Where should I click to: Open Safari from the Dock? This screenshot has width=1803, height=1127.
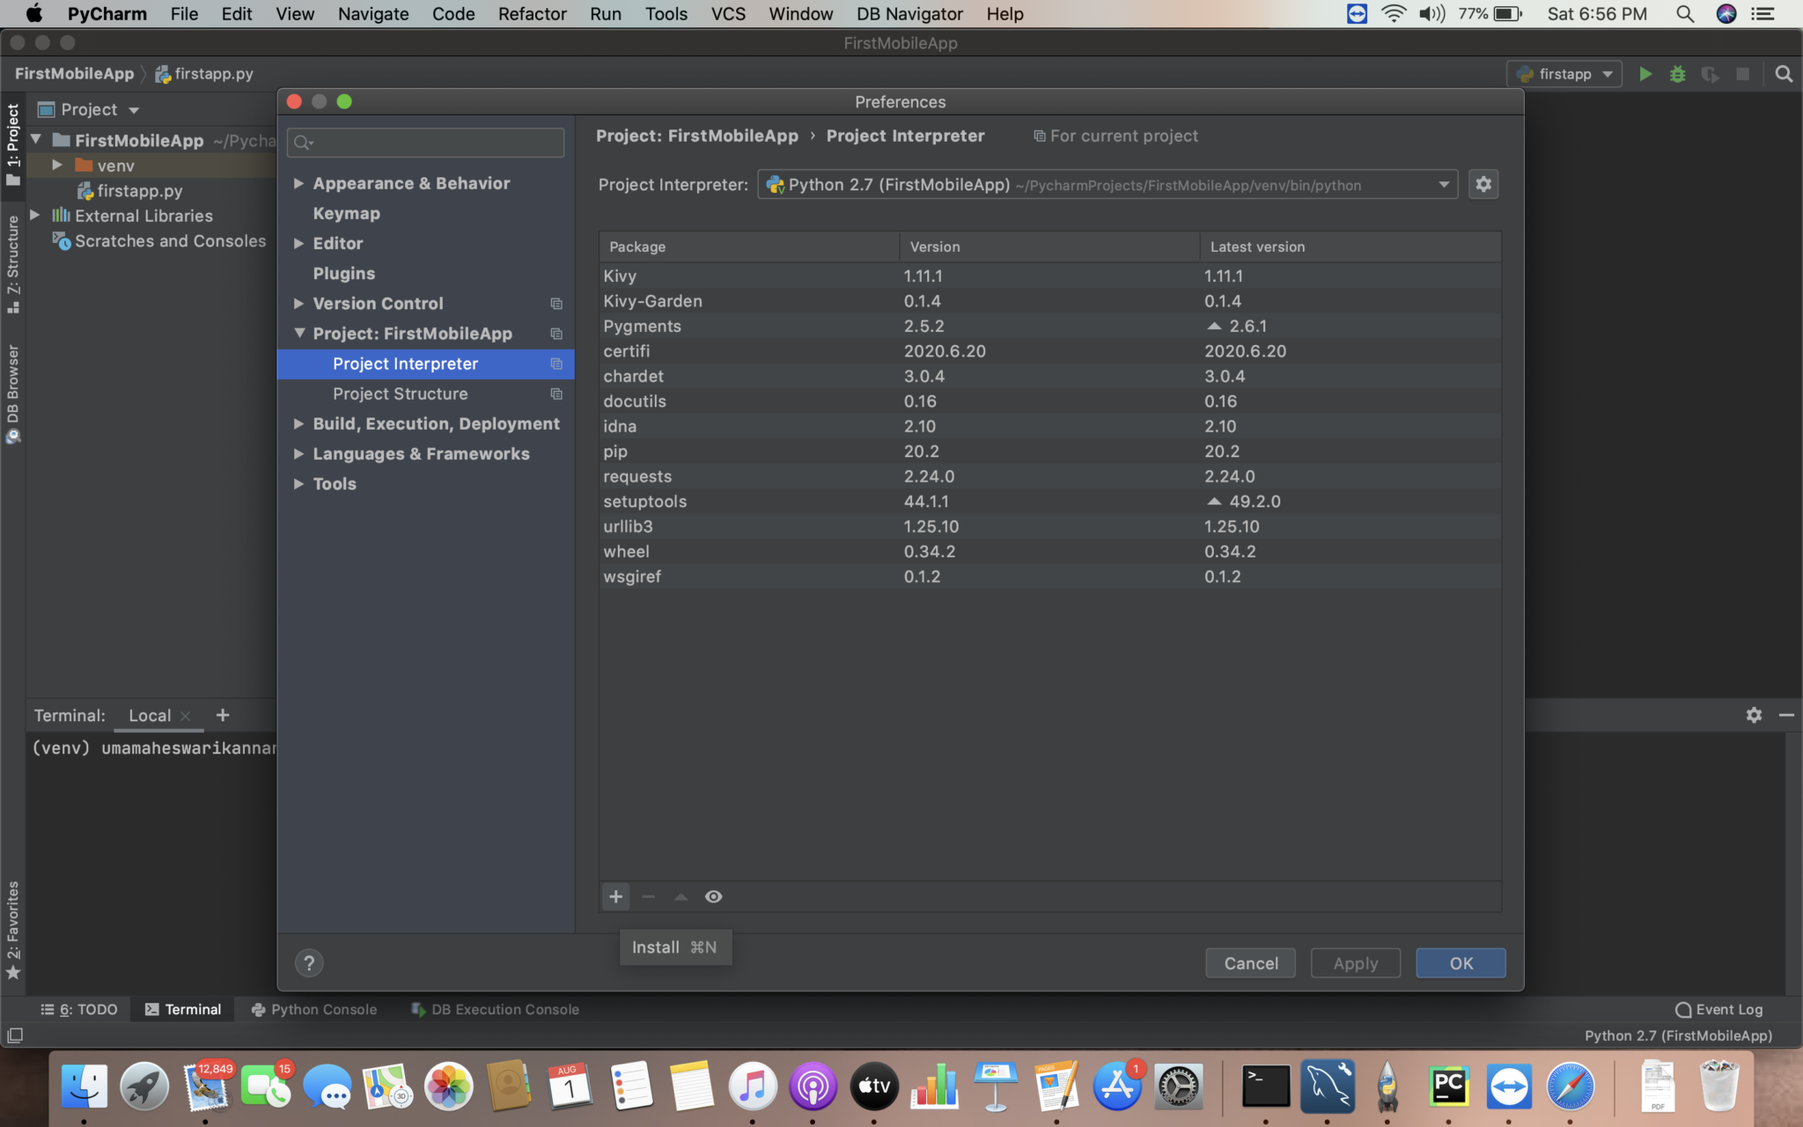pos(1571,1086)
